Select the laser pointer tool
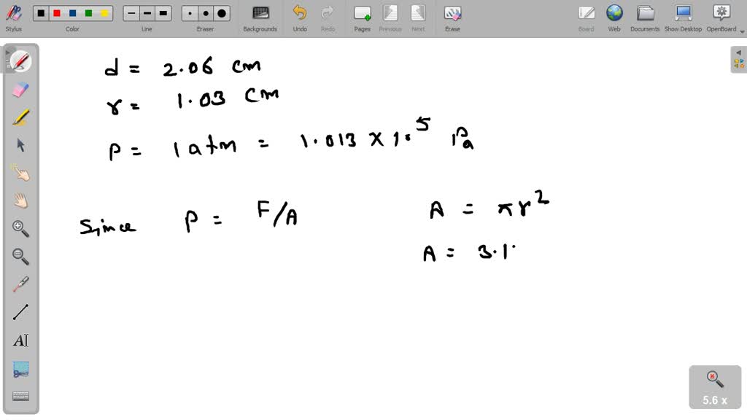The width and height of the screenshot is (747, 420). point(20,284)
